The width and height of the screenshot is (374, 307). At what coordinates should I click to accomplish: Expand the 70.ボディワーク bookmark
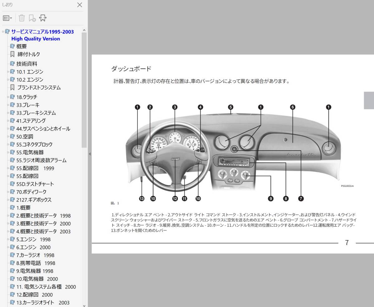[x=8, y=192]
